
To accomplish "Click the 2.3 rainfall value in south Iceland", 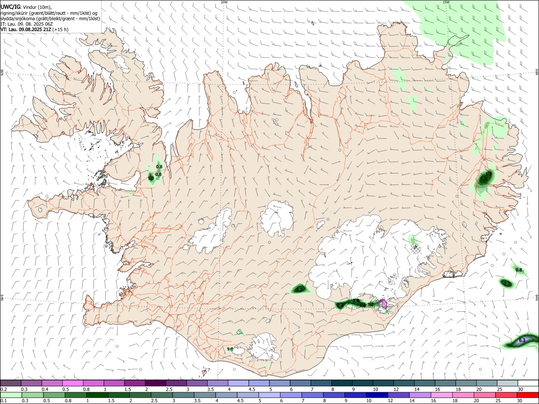I will 299,290.
